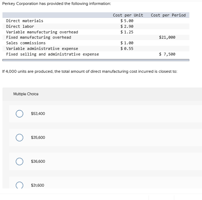
Task: Click the $5.00 direct materials value
Action: [127, 21]
